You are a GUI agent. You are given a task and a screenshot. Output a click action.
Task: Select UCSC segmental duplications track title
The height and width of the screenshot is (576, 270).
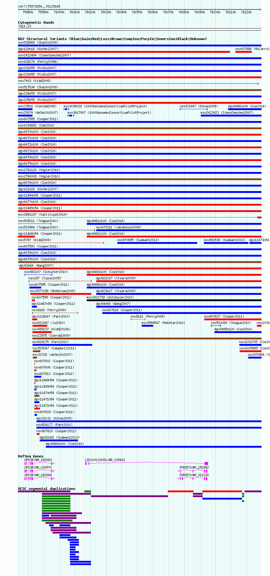pyautogui.click(x=47, y=489)
